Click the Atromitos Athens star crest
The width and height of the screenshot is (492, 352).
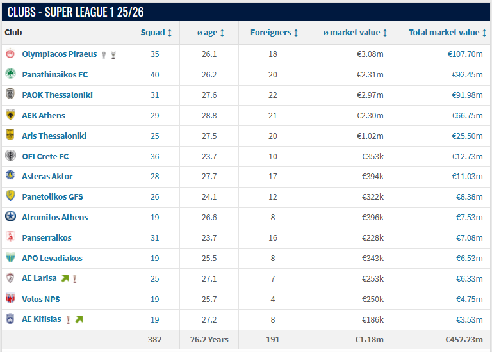coord(10,216)
